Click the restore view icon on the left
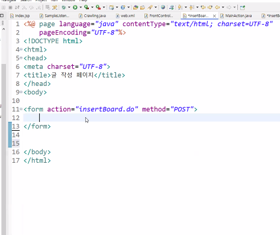Screen dimensions: 280x235 pos(2,15)
